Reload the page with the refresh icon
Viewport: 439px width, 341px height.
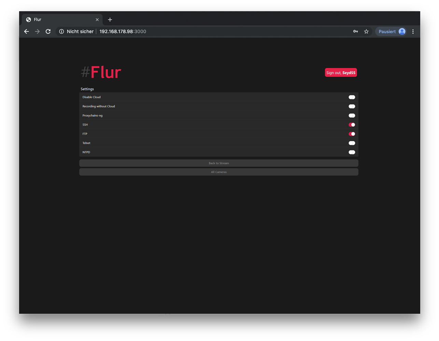tap(48, 31)
